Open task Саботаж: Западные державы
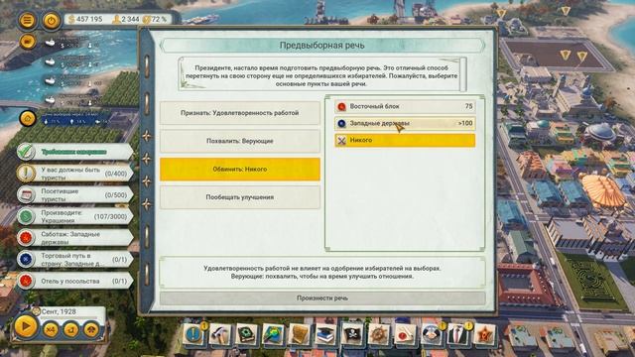The width and height of the screenshot is (635, 357). point(75,238)
